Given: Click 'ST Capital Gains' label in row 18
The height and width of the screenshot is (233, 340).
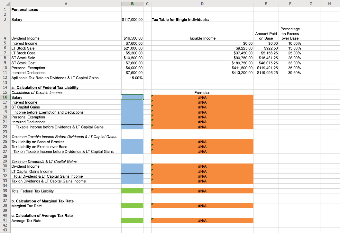Looking at the screenshot, I should [26, 107].
